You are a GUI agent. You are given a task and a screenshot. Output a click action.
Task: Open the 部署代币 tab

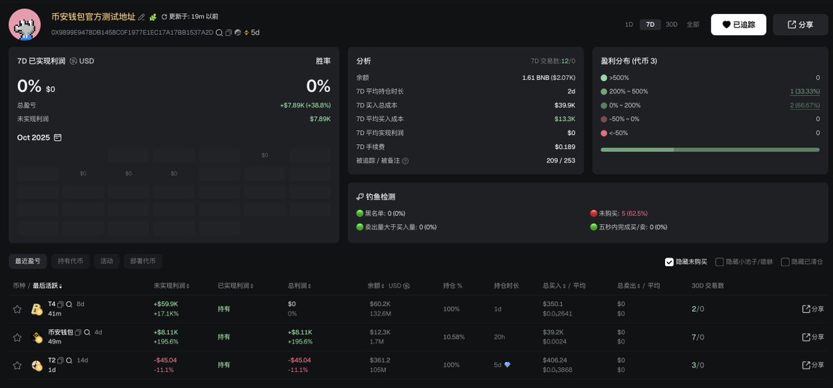pyautogui.click(x=143, y=261)
